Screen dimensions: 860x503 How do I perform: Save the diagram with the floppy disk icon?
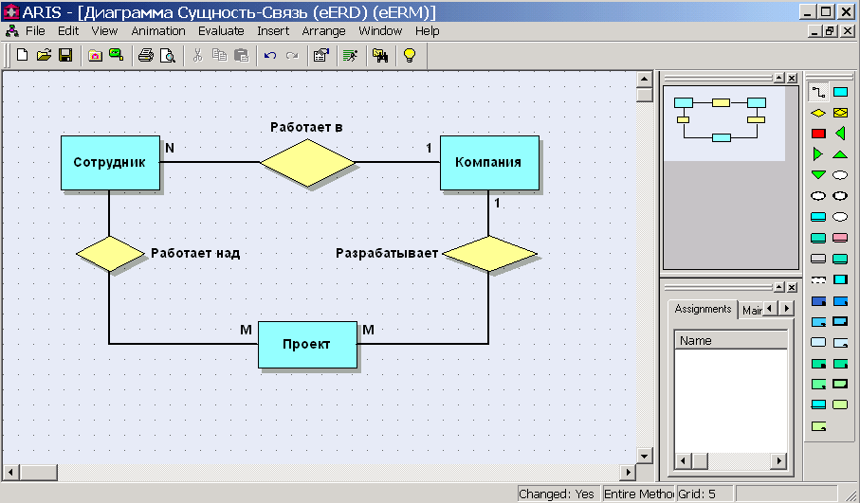click(x=65, y=55)
